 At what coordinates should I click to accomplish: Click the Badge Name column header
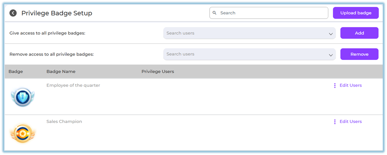point(61,72)
